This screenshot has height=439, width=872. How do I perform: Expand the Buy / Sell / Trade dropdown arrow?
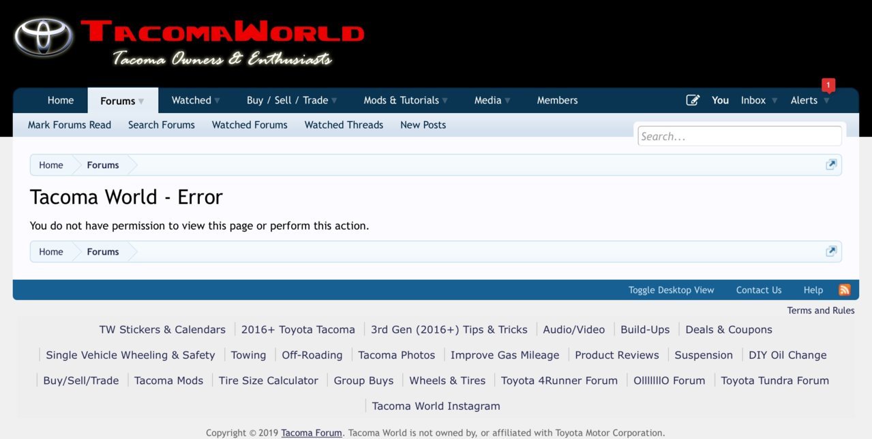click(x=334, y=101)
